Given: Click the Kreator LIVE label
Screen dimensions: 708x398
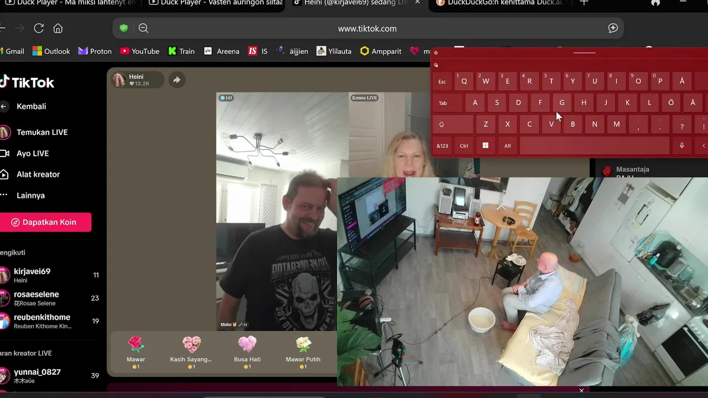Looking at the screenshot, I should coord(365,98).
